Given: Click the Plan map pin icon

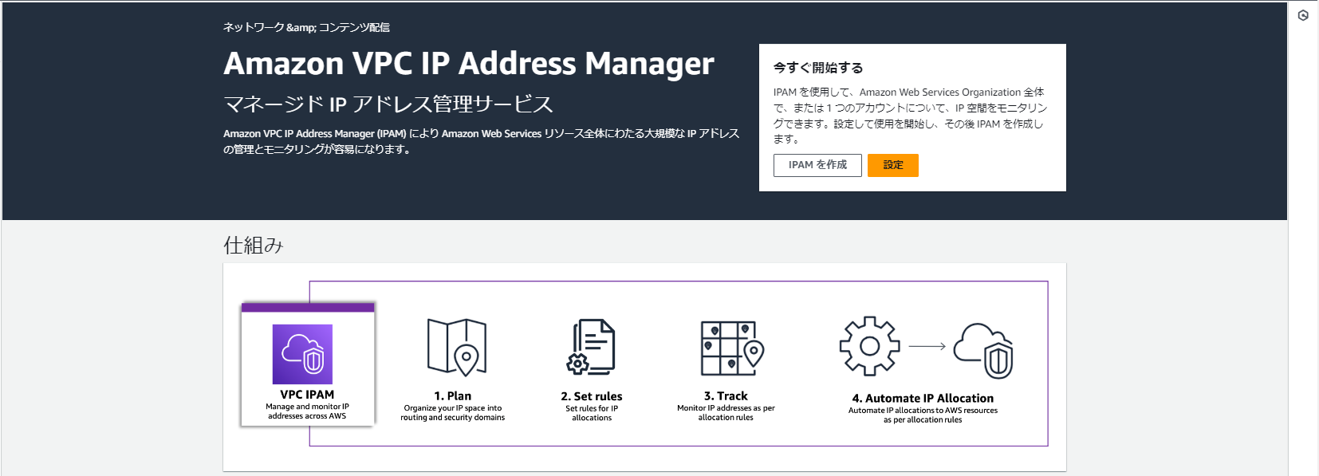Looking at the screenshot, I should pyautogui.click(x=457, y=347).
